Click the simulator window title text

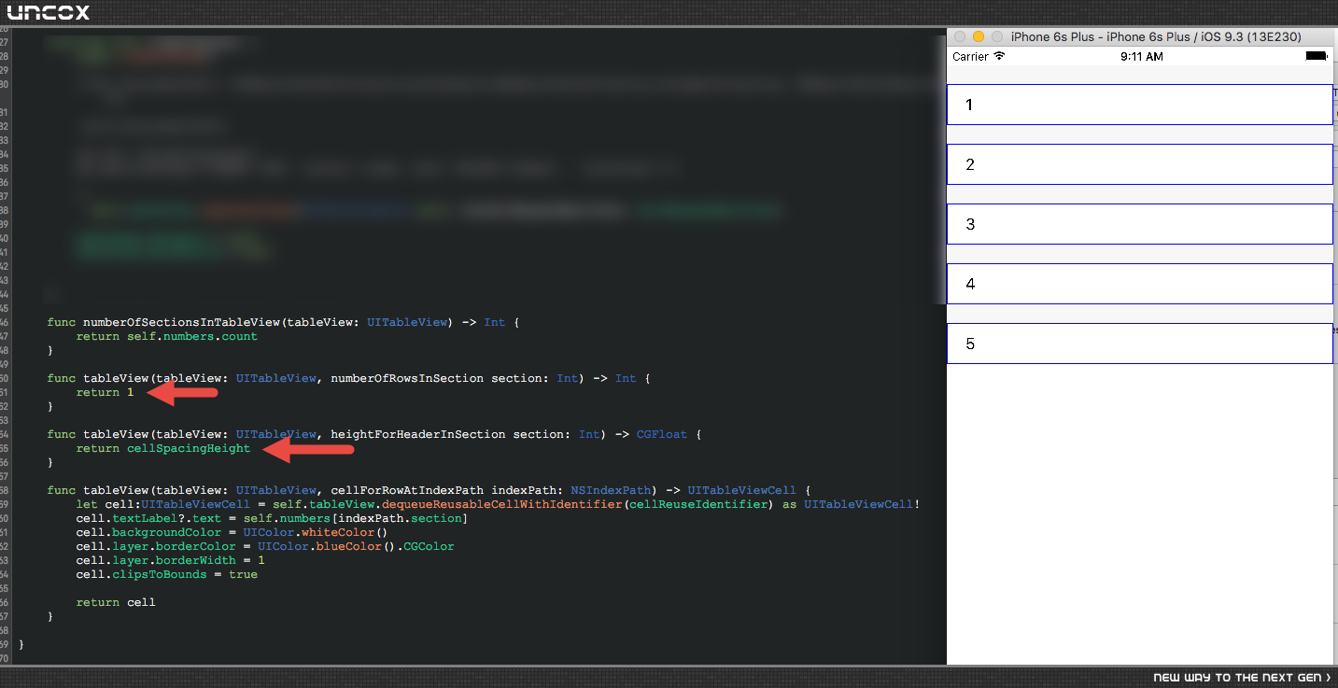click(x=1156, y=36)
